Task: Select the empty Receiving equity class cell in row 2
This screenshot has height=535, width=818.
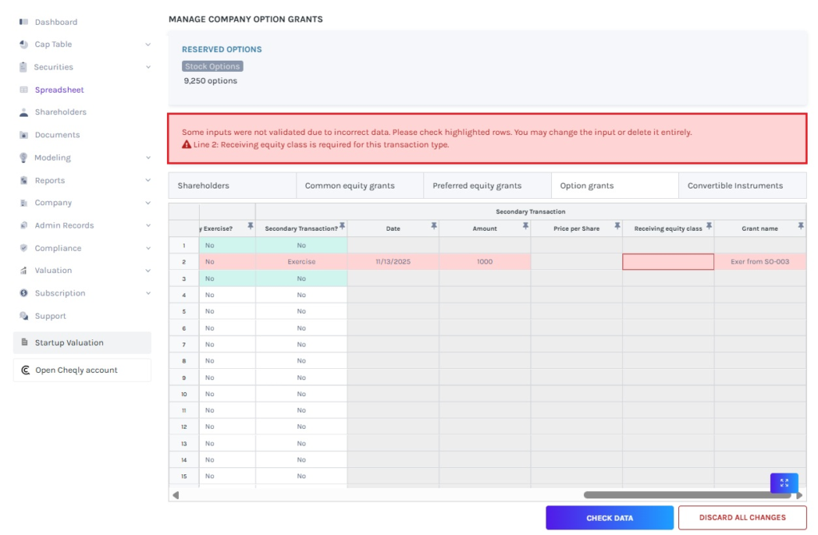Action: pos(668,262)
